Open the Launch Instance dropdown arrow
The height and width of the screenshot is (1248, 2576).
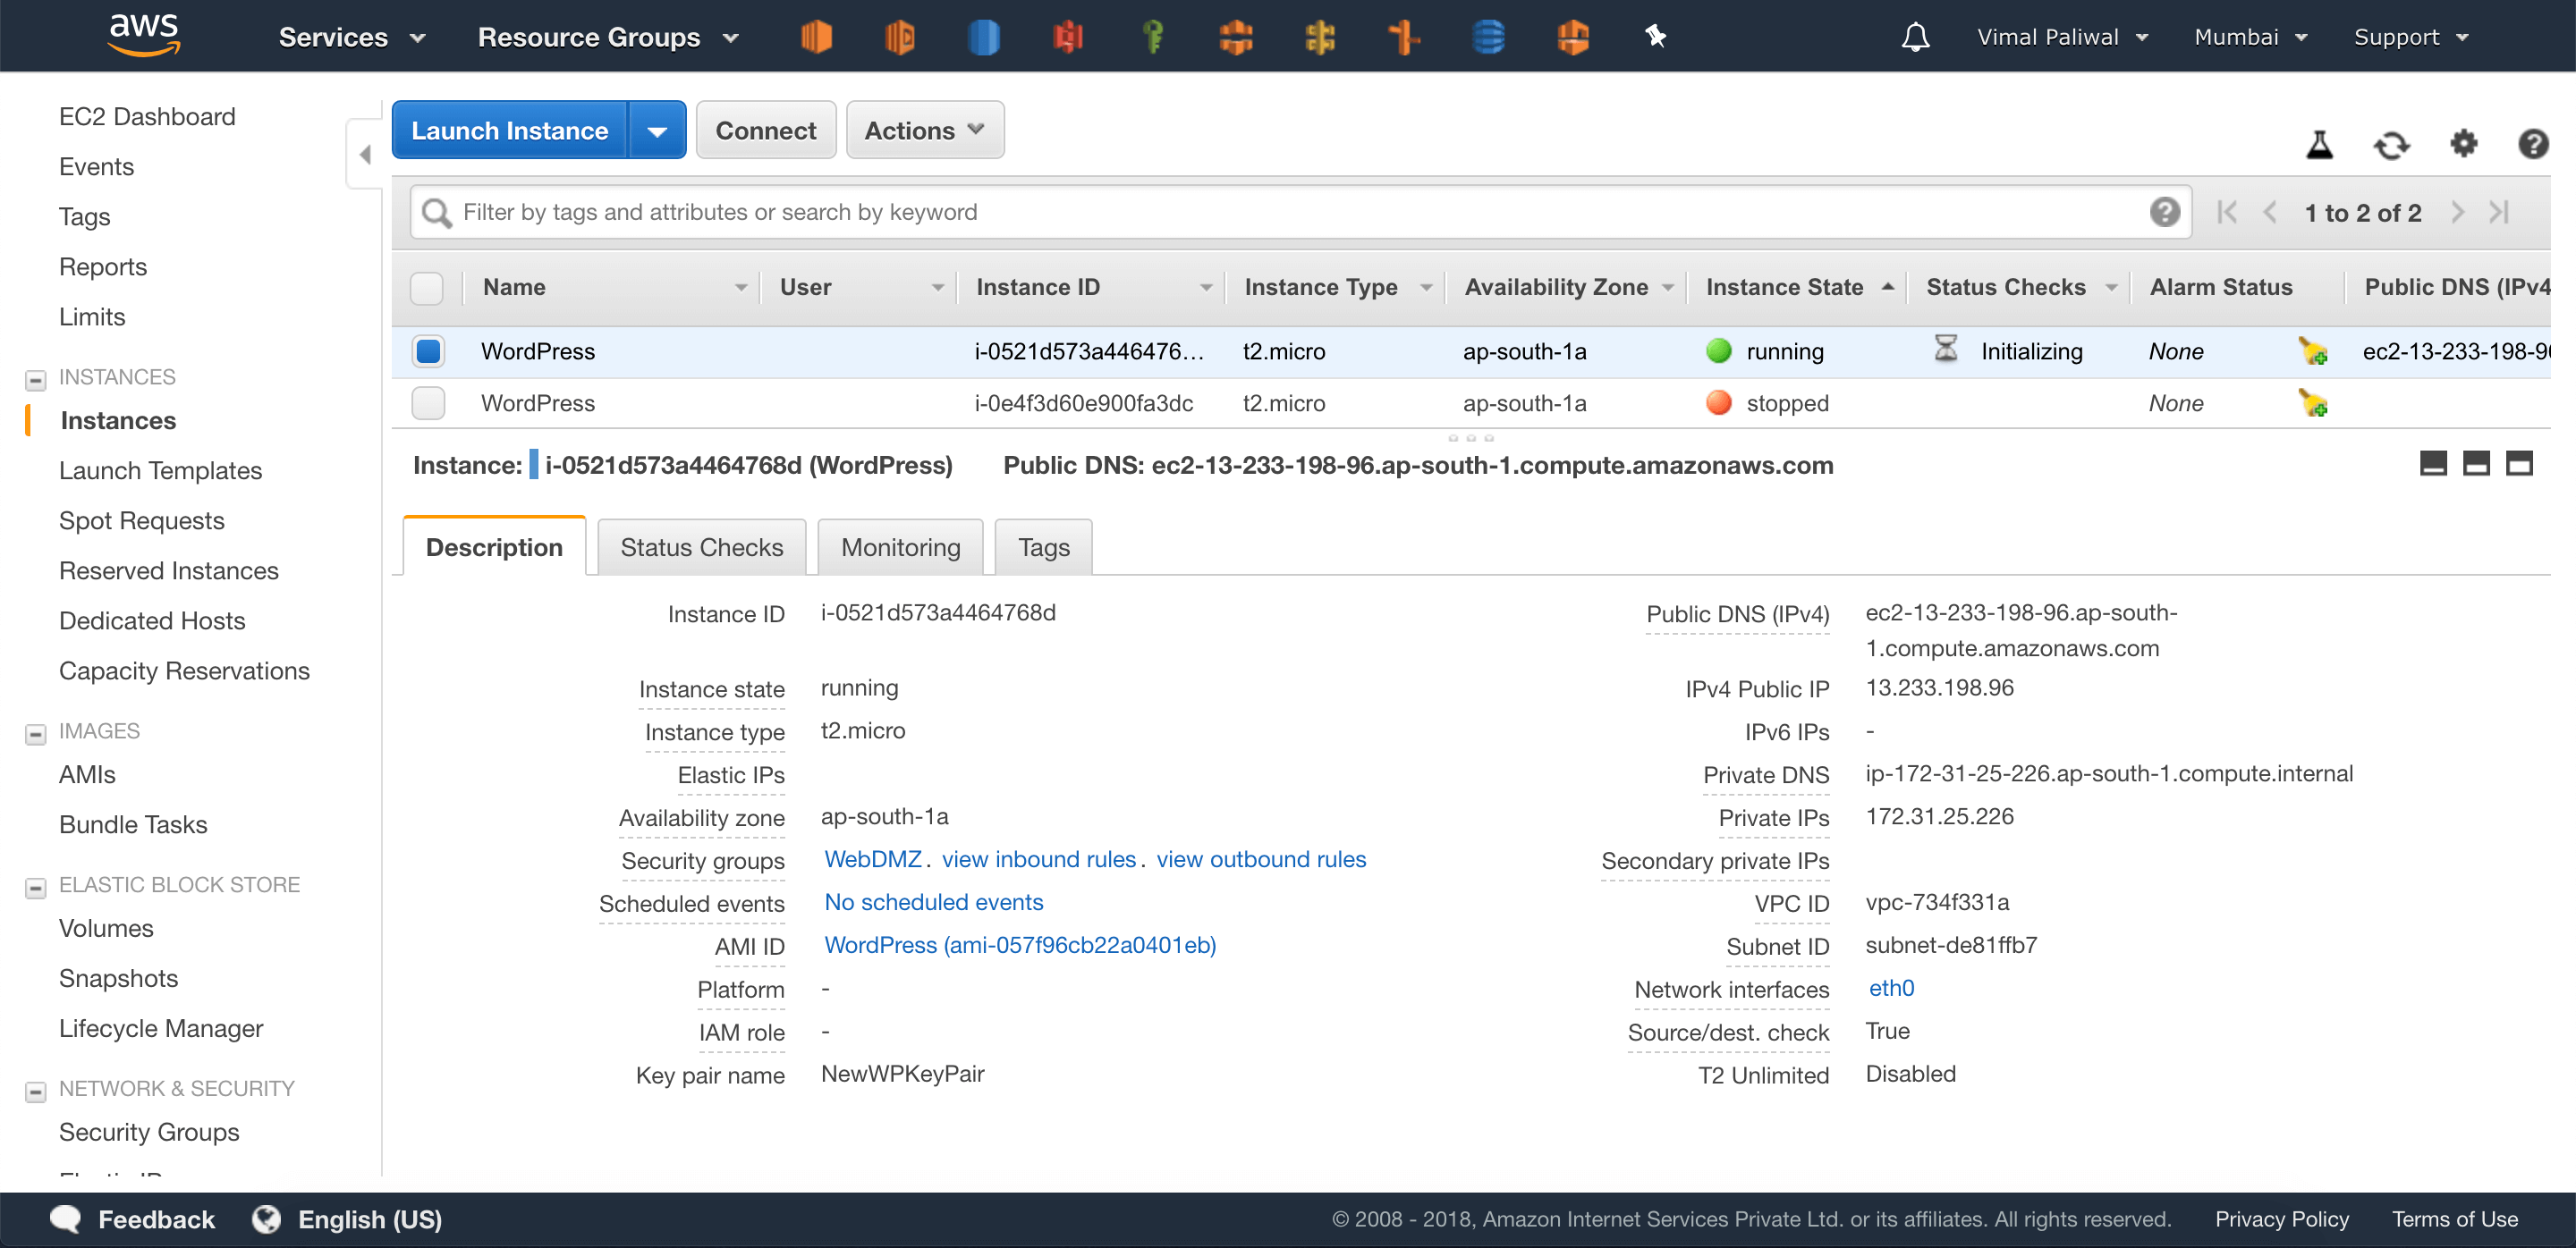coord(657,130)
